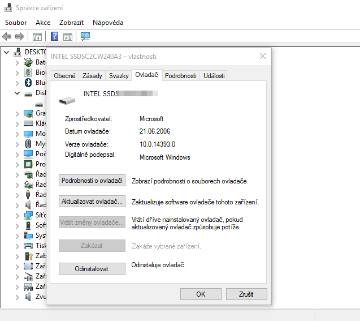Click the Forward arrow toolbar icon
This screenshot has height=321, width=360.
[x=20, y=36]
